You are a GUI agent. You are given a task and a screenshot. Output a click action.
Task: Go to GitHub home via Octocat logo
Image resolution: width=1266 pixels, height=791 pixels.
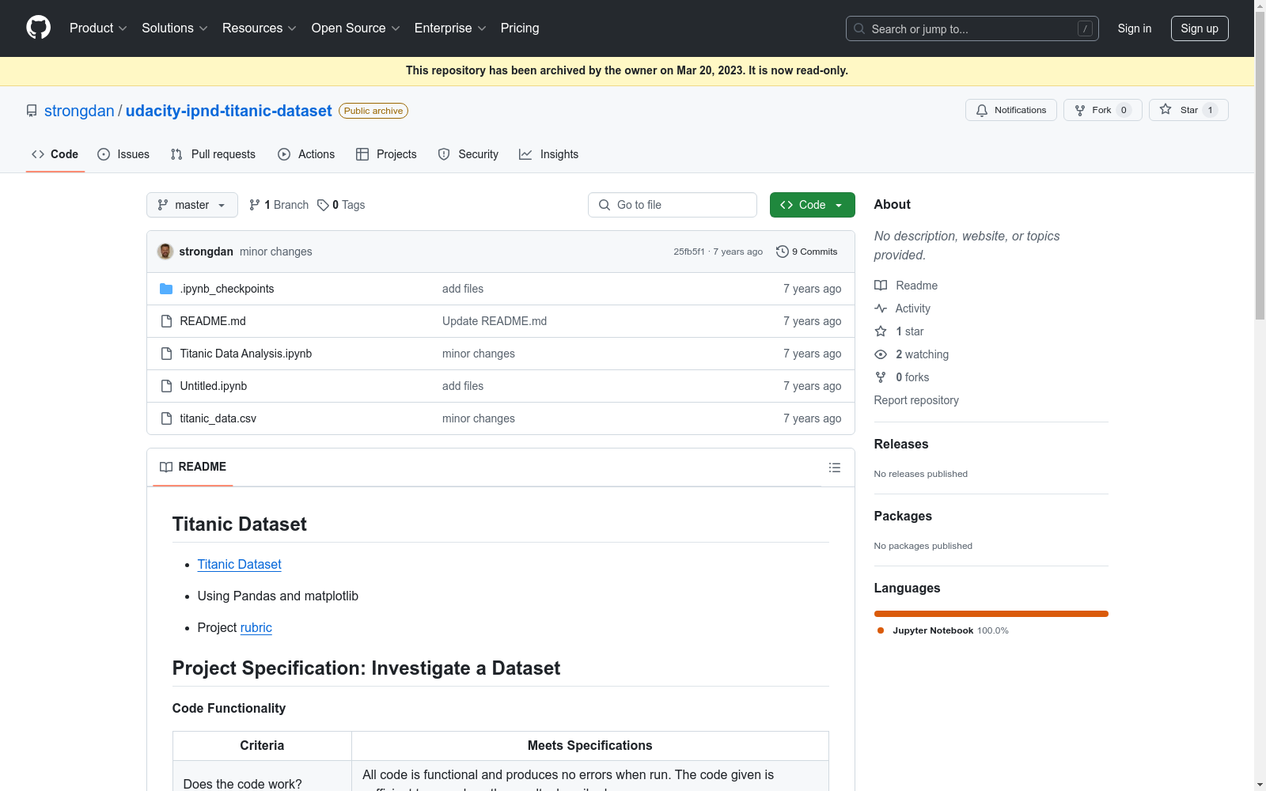click(38, 28)
